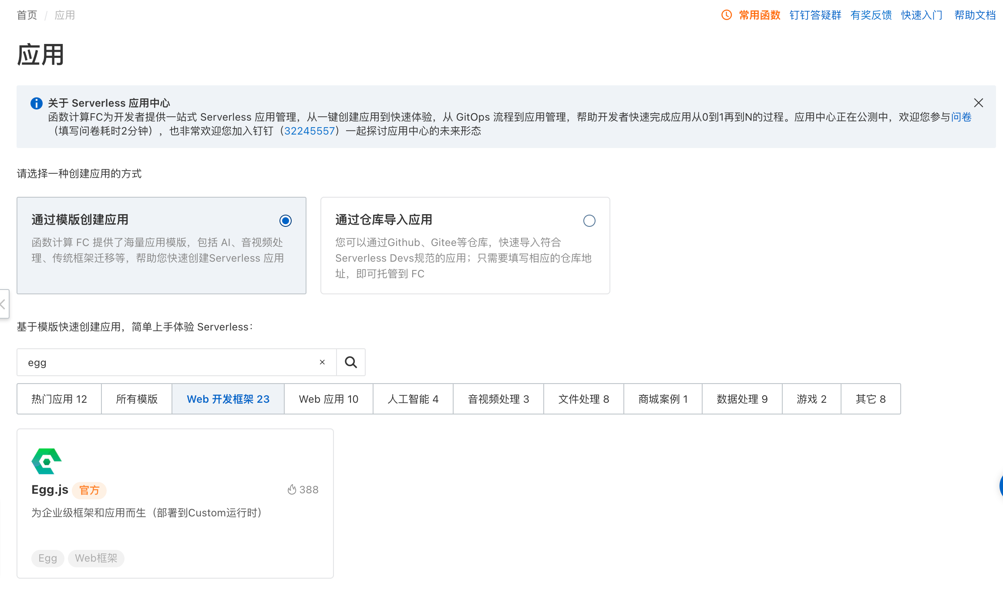Open the 常用函数 link

(760, 15)
